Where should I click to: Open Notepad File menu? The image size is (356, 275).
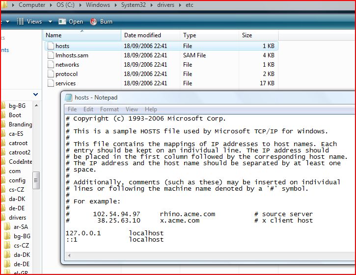click(72, 109)
